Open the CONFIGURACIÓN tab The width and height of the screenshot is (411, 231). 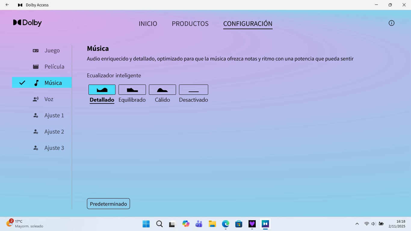pos(248,24)
